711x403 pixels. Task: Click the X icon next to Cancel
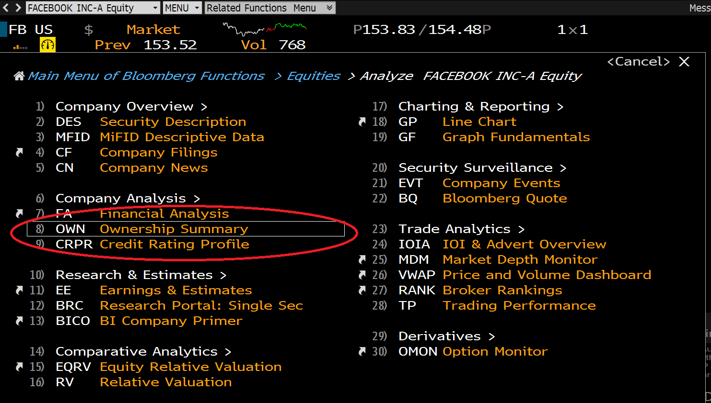pyautogui.click(x=684, y=62)
